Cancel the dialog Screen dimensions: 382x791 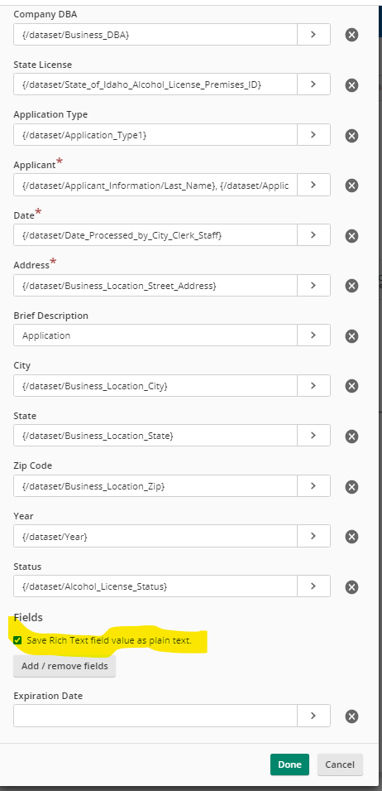pyautogui.click(x=340, y=764)
